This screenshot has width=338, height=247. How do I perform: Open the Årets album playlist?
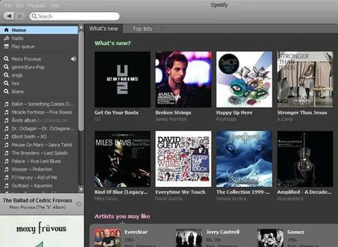pyautogui.click(x=39, y=120)
